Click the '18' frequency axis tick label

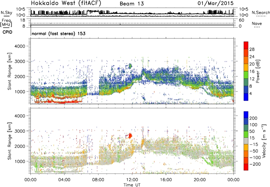tap(23, 20)
